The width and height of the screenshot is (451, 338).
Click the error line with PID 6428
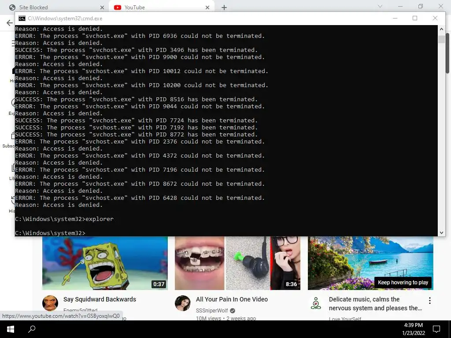(x=140, y=198)
